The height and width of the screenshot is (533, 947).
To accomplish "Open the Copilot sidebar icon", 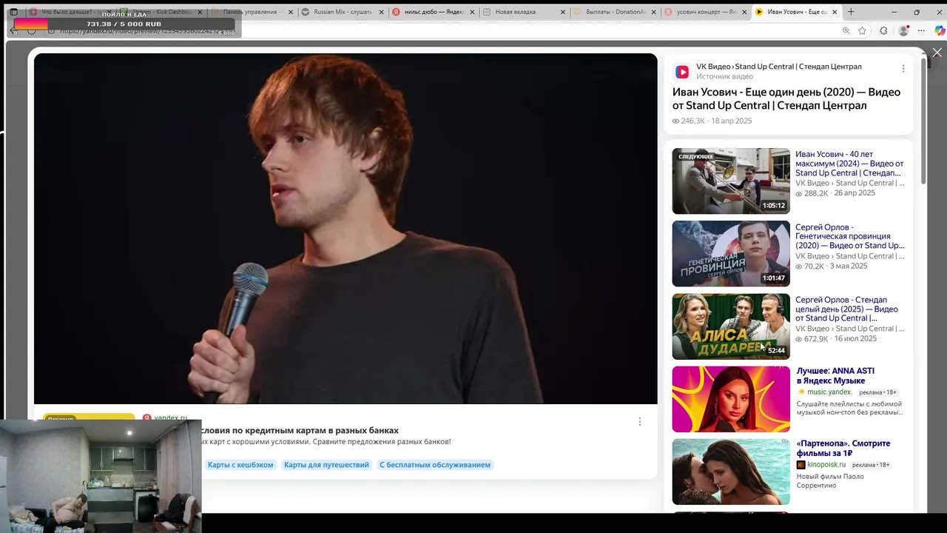I will tap(940, 30).
